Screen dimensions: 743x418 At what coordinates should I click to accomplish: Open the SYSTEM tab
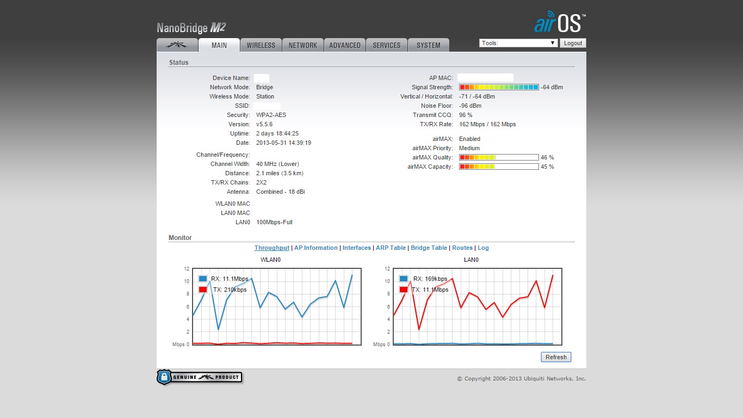429,45
